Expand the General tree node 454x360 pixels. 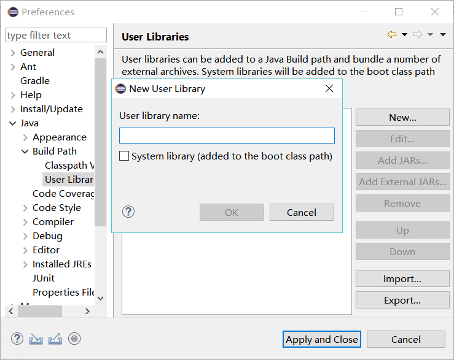pos(13,53)
